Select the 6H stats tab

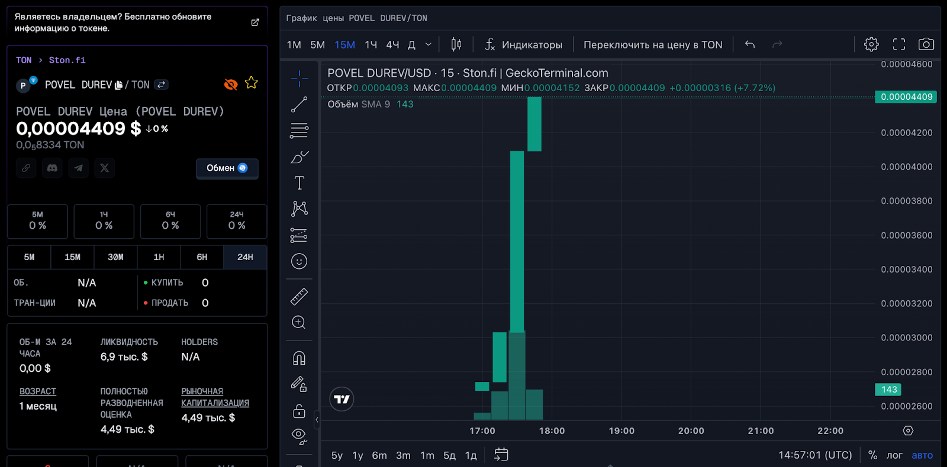click(202, 257)
